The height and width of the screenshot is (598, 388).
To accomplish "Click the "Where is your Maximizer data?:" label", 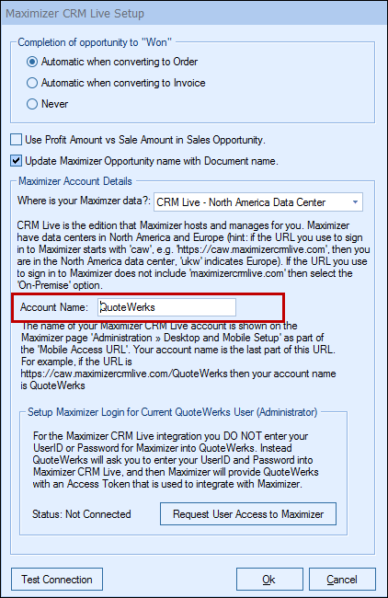I will (84, 201).
